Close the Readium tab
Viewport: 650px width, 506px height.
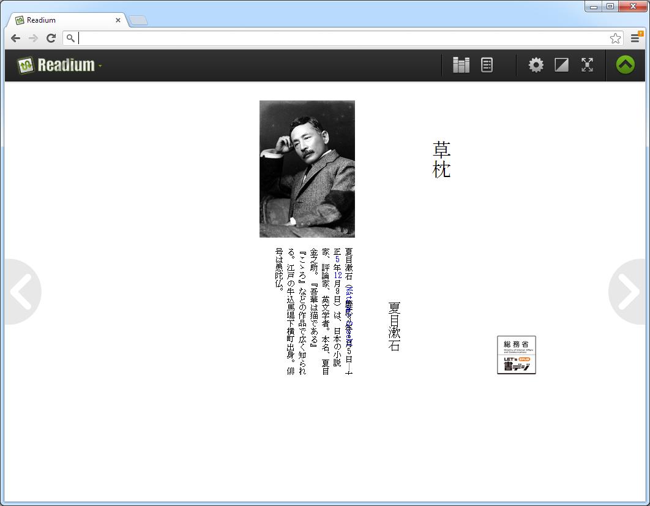(x=118, y=20)
